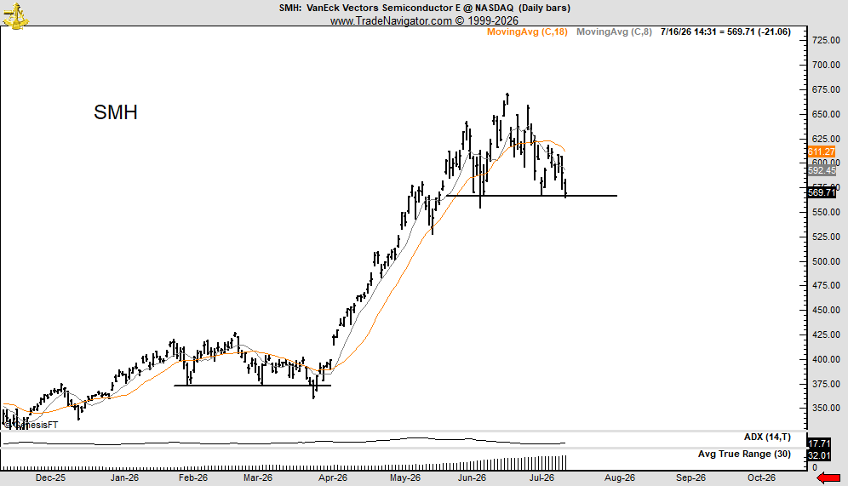
Task: Click the Dec-25 date axis label
Action: click(50, 477)
